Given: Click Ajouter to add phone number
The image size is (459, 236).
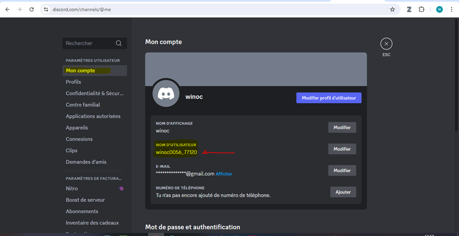Looking at the screenshot, I should click(x=343, y=192).
